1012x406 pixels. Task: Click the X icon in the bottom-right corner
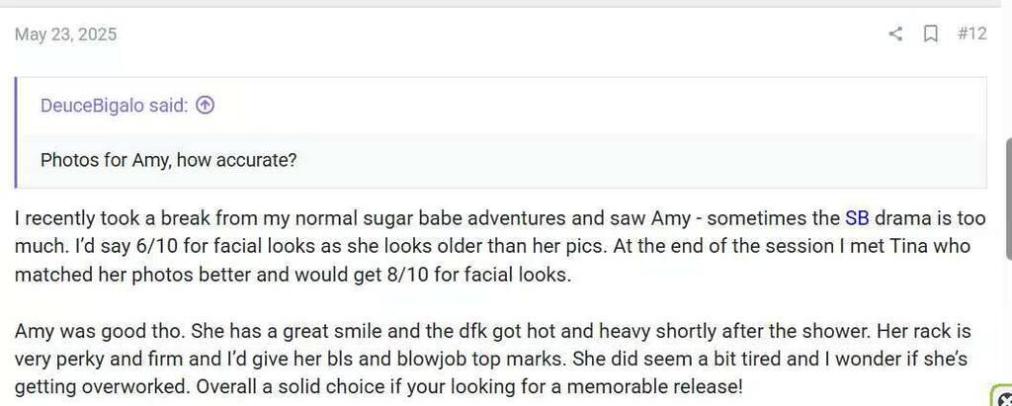(x=1004, y=399)
